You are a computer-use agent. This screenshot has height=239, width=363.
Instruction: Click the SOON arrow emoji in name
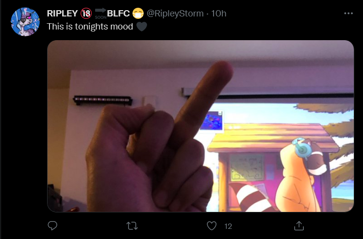(101, 14)
